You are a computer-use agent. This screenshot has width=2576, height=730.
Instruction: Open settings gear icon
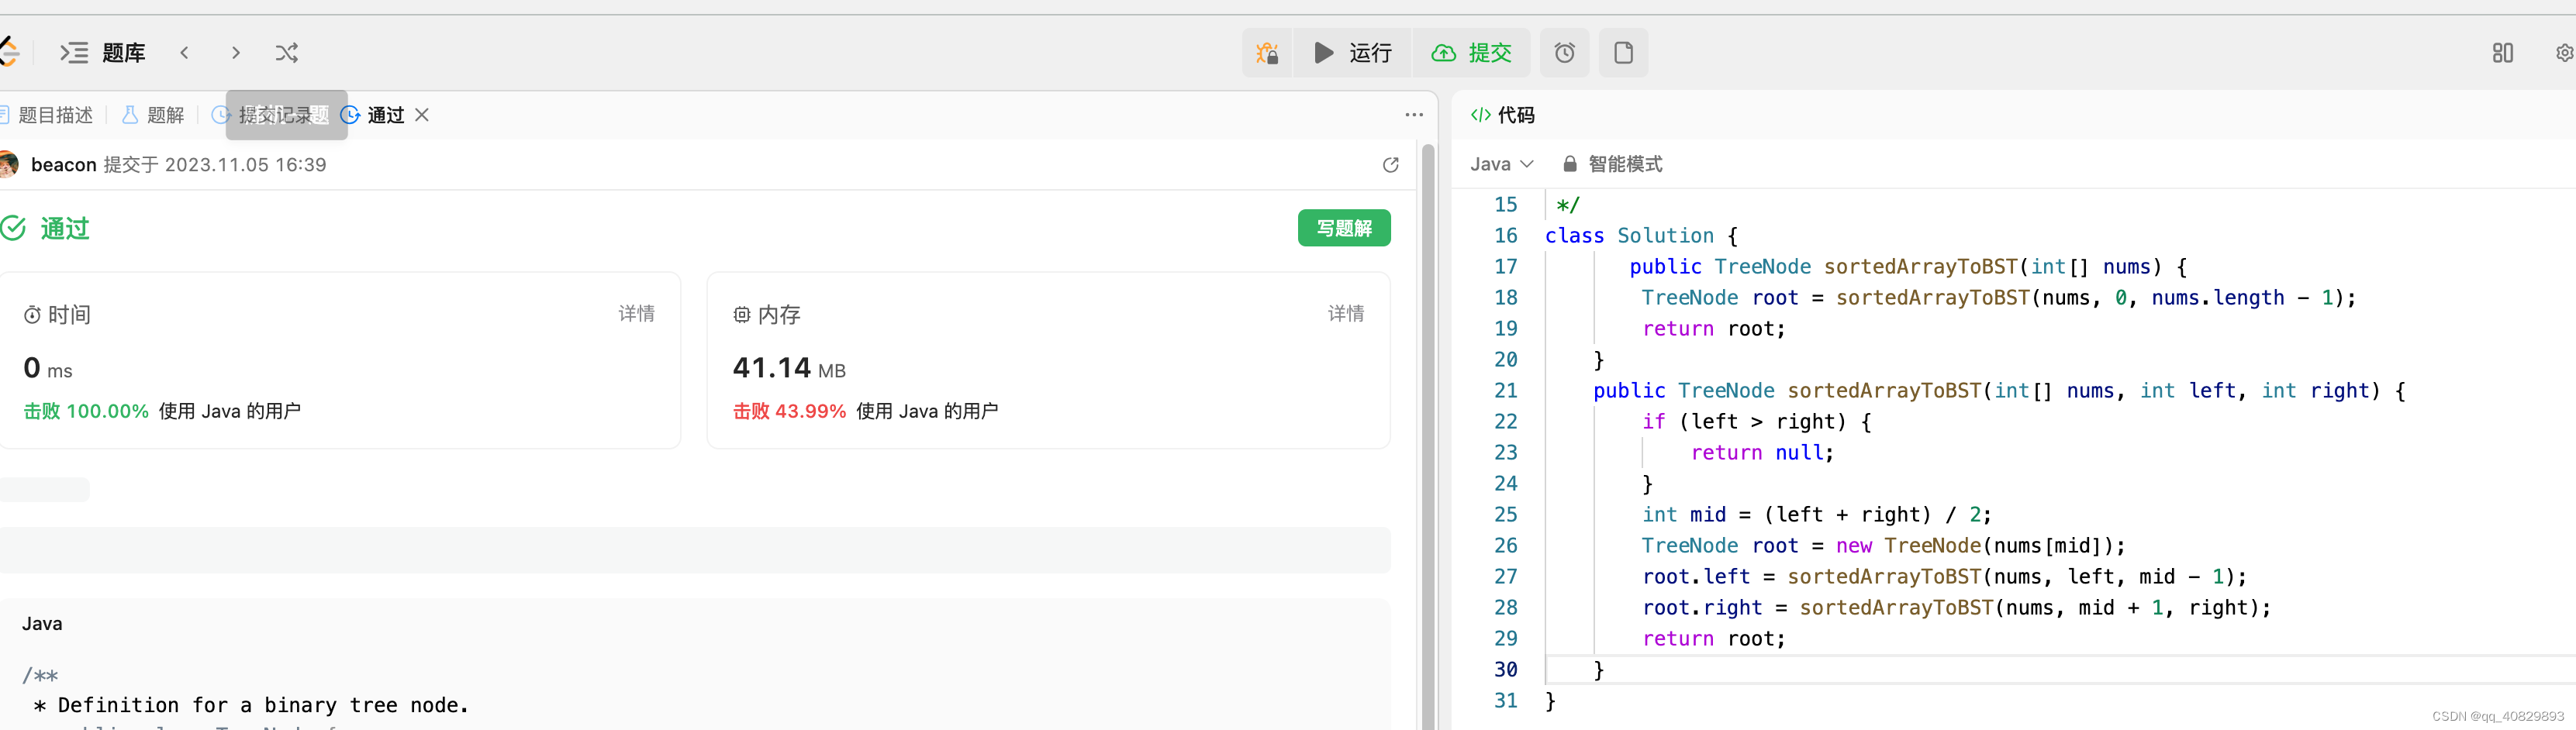(2565, 53)
